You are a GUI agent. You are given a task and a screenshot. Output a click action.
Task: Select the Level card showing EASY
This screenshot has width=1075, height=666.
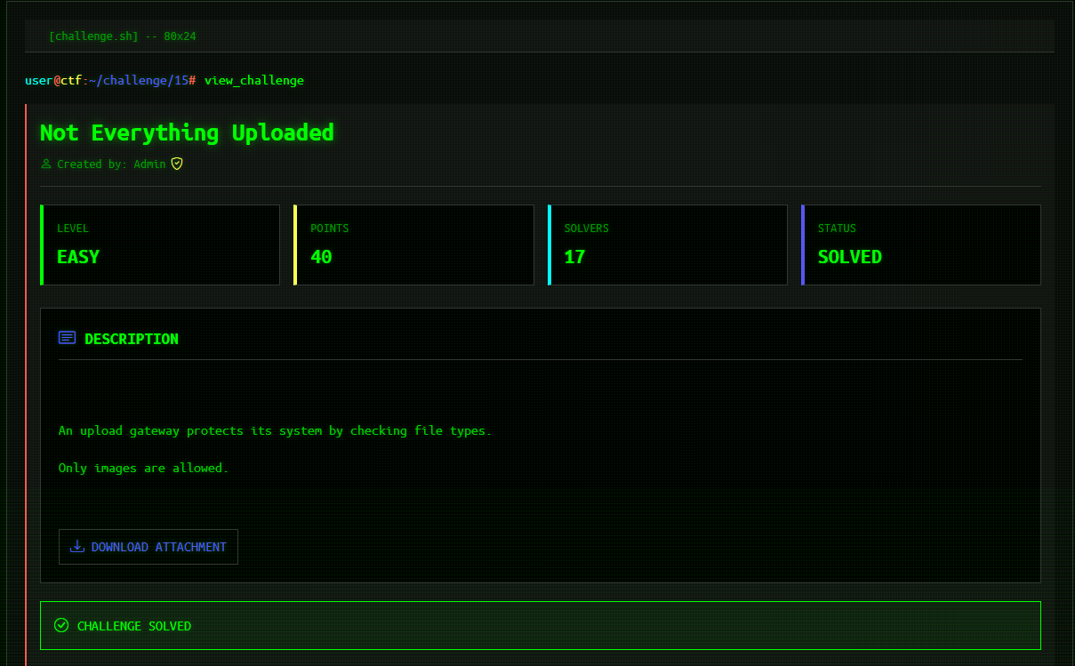click(160, 245)
